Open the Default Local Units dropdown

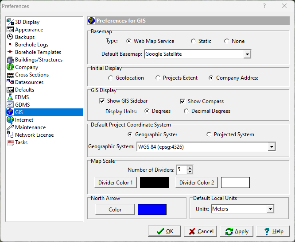click(x=270, y=209)
